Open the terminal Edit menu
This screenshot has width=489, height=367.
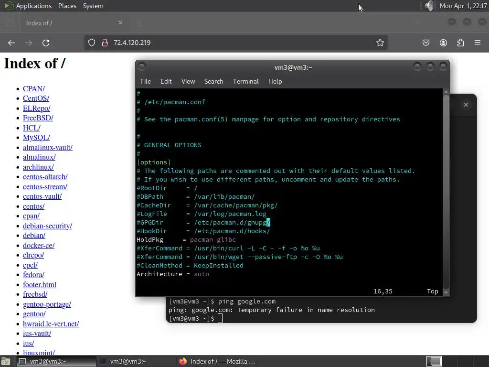(x=166, y=81)
